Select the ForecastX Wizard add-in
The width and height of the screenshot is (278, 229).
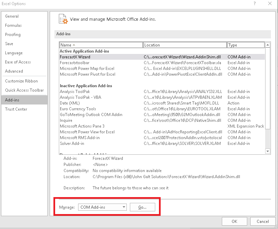click(x=76, y=57)
